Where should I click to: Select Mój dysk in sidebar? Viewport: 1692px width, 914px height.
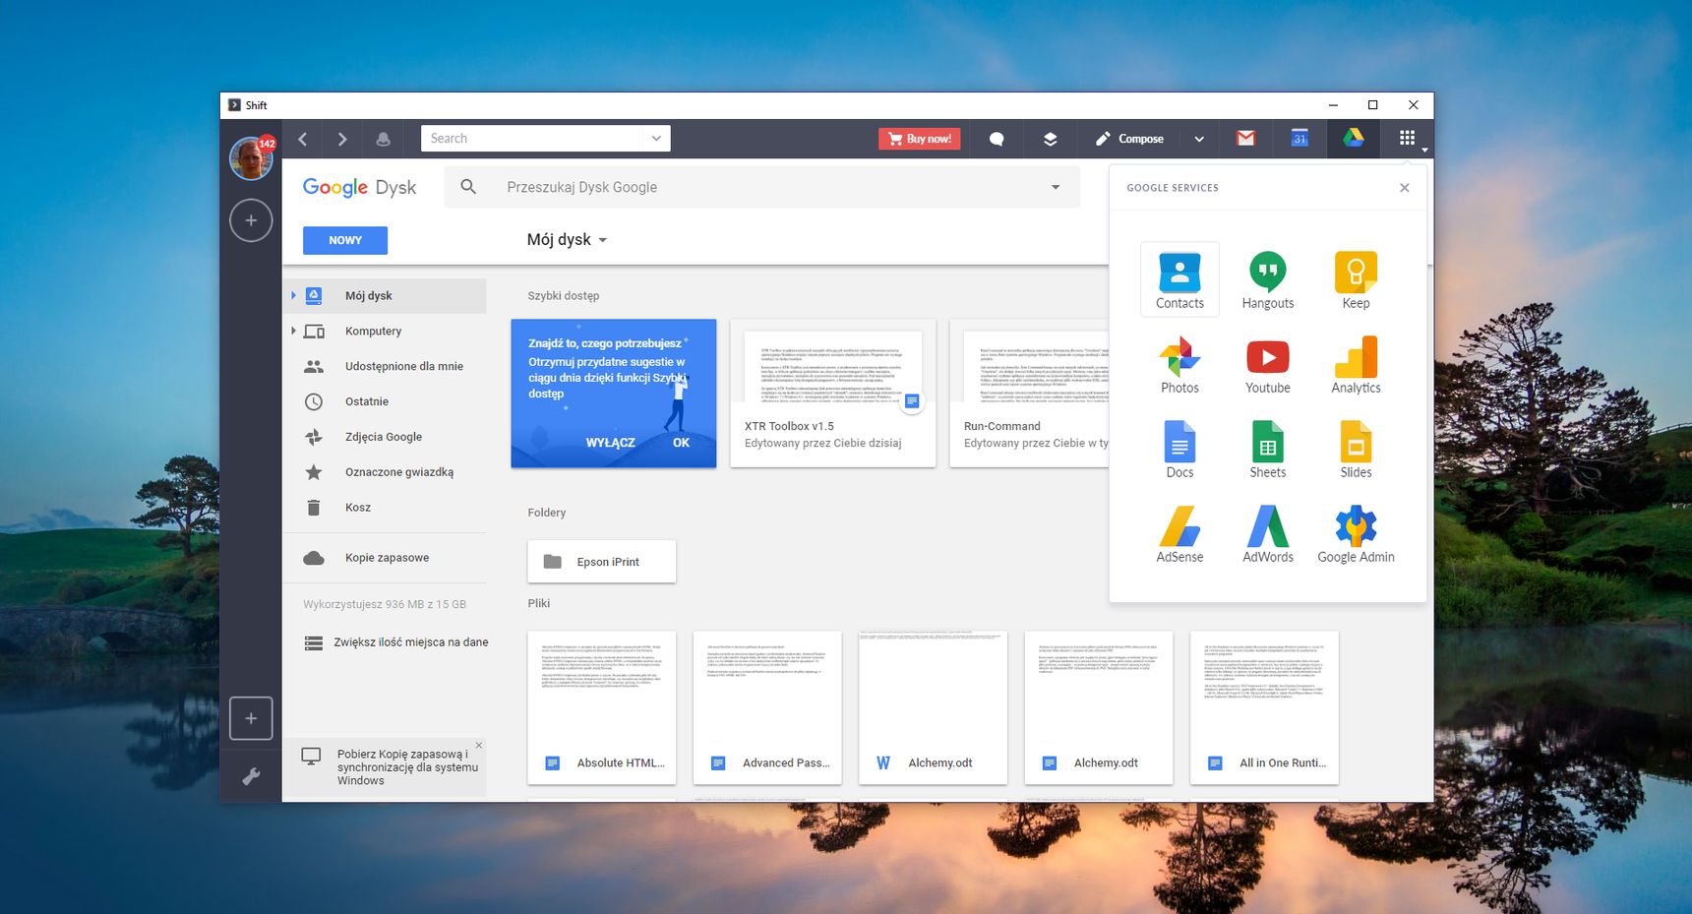click(385, 296)
